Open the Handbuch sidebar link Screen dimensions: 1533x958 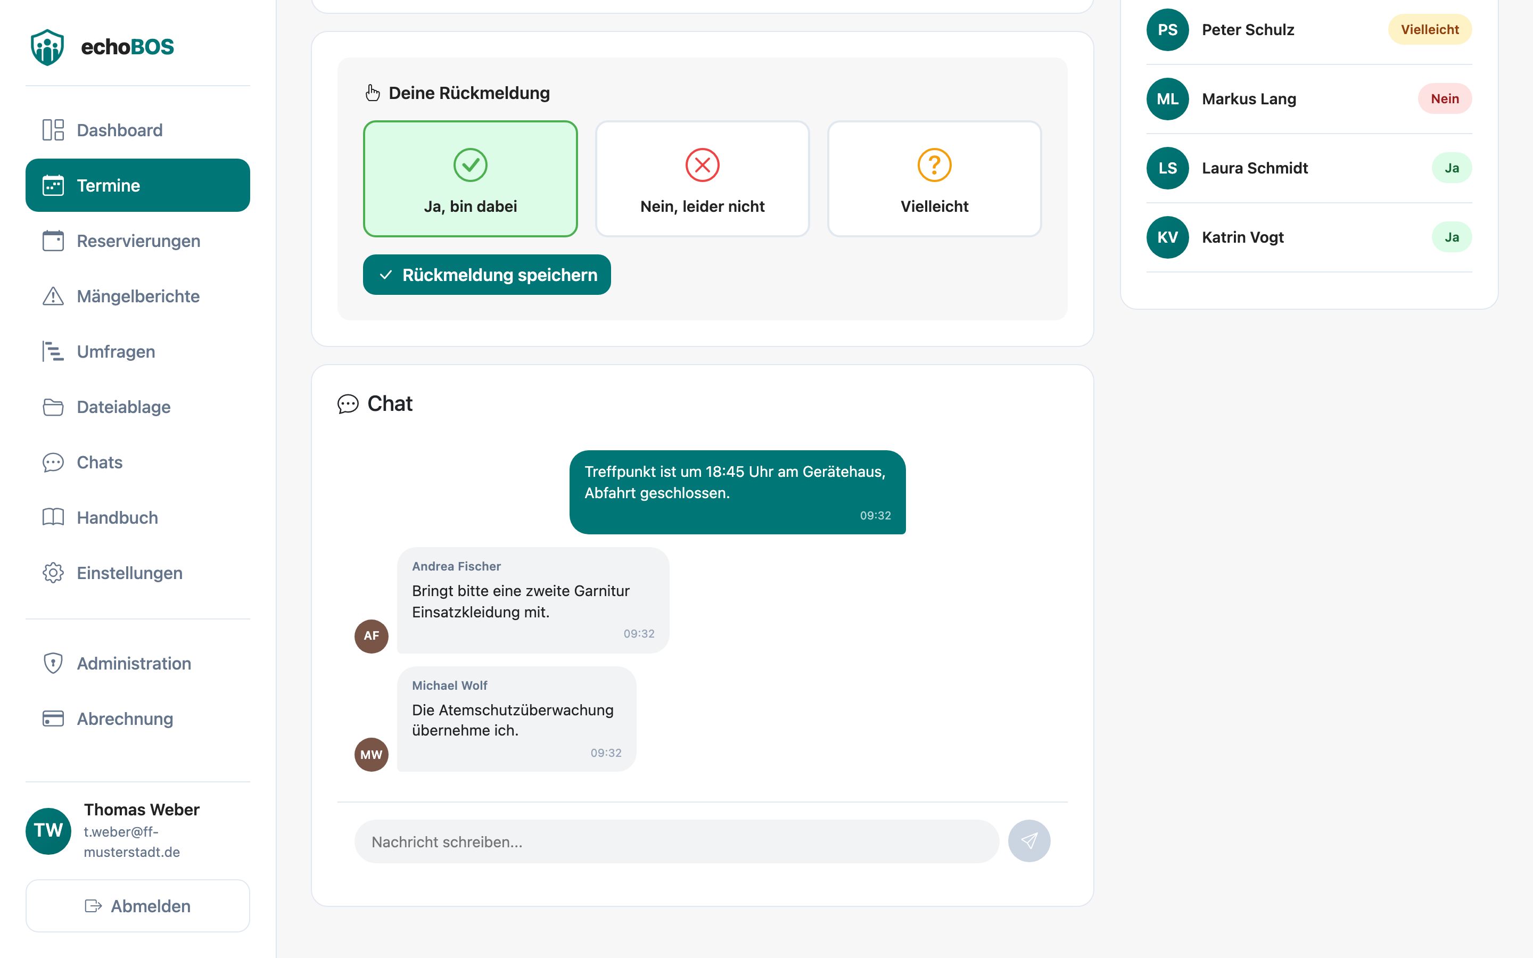pyautogui.click(x=137, y=517)
